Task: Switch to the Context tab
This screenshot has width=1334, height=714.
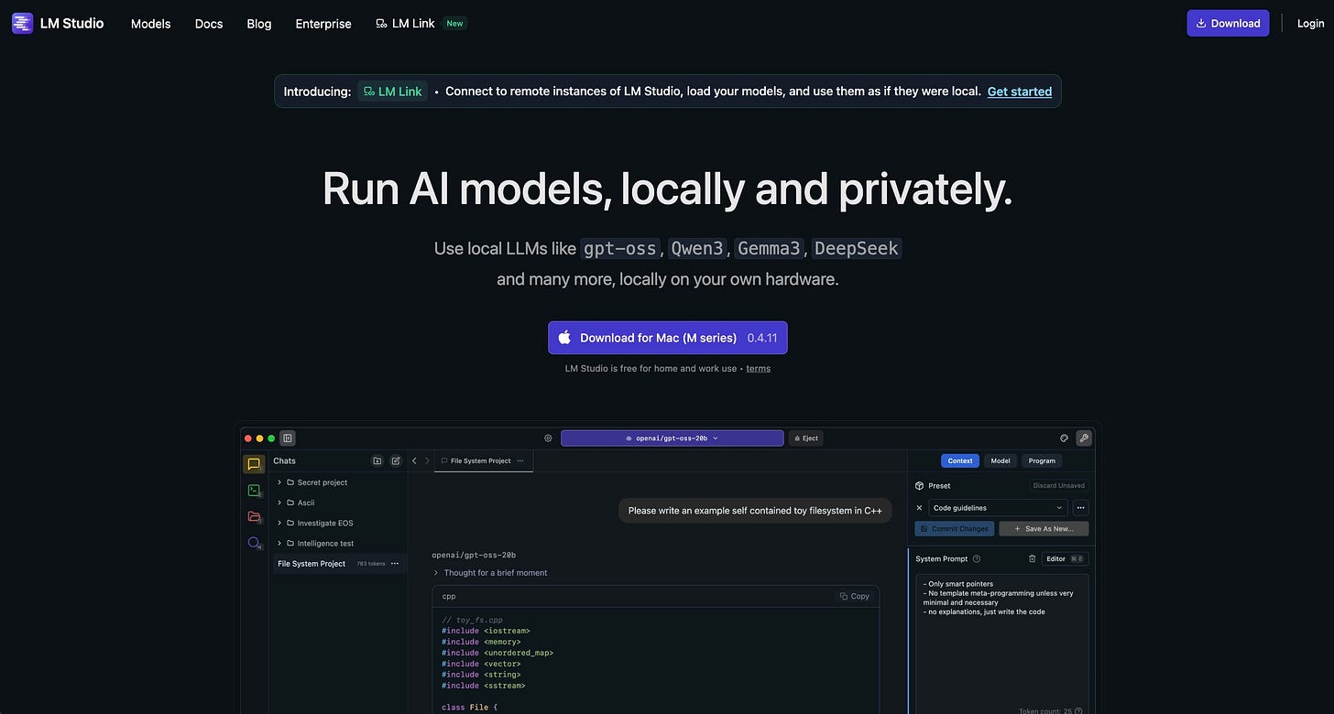Action: pos(960,461)
